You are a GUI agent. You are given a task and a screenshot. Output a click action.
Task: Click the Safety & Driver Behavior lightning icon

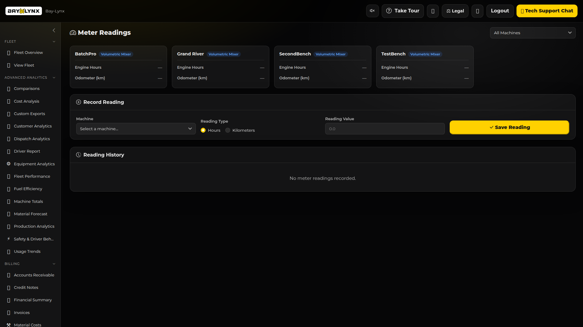pyautogui.click(x=9, y=239)
